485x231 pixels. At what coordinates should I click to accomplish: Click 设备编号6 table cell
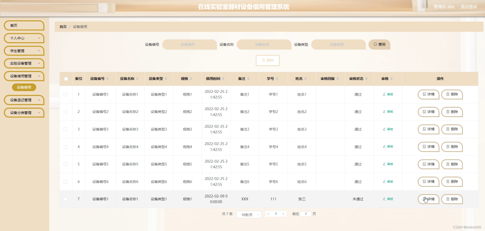(x=101, y=182)
